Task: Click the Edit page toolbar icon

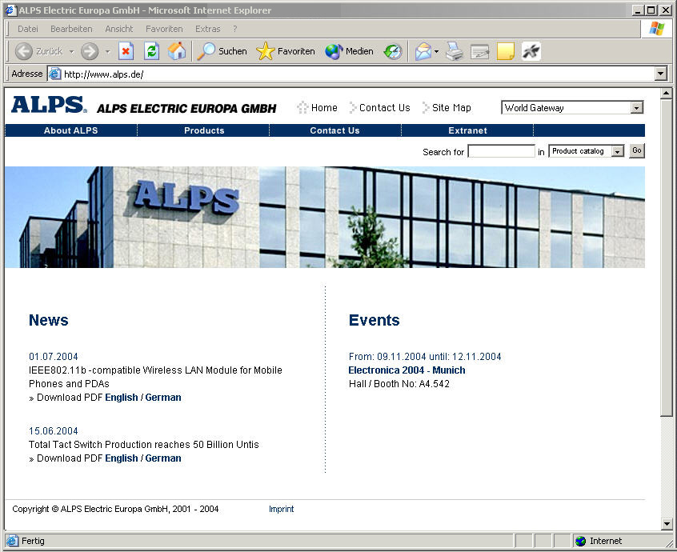Action: click(479, 51)
